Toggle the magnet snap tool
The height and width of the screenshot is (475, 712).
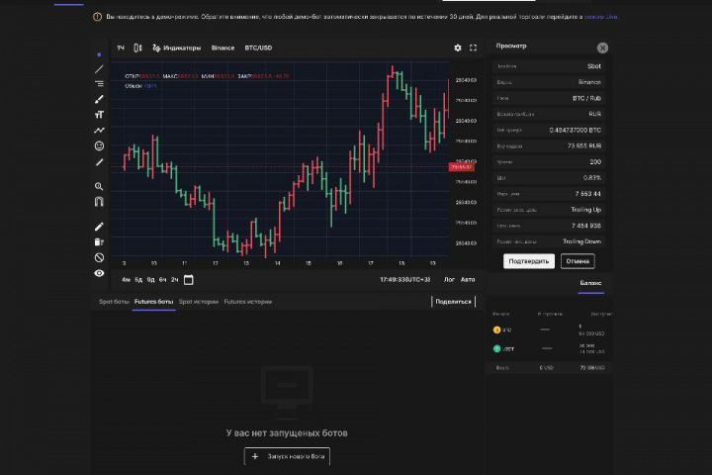pos(99,201)
